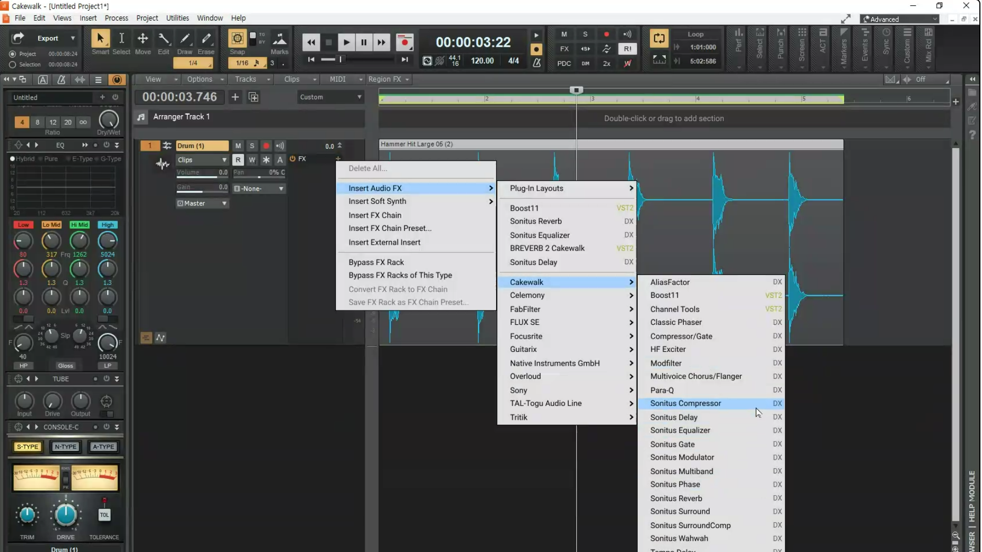Click the Pause transport button
The image size is (982, 552).
tap(363, 42)
